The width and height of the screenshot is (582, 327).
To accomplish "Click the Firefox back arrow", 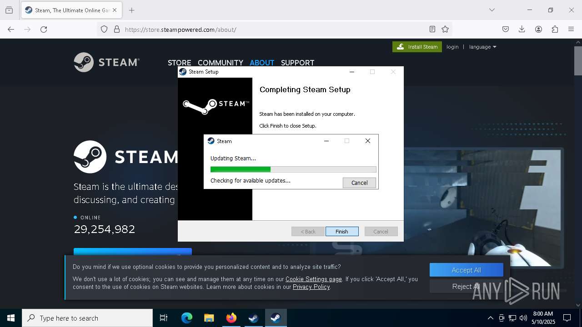I will click(x=11, y=29).
